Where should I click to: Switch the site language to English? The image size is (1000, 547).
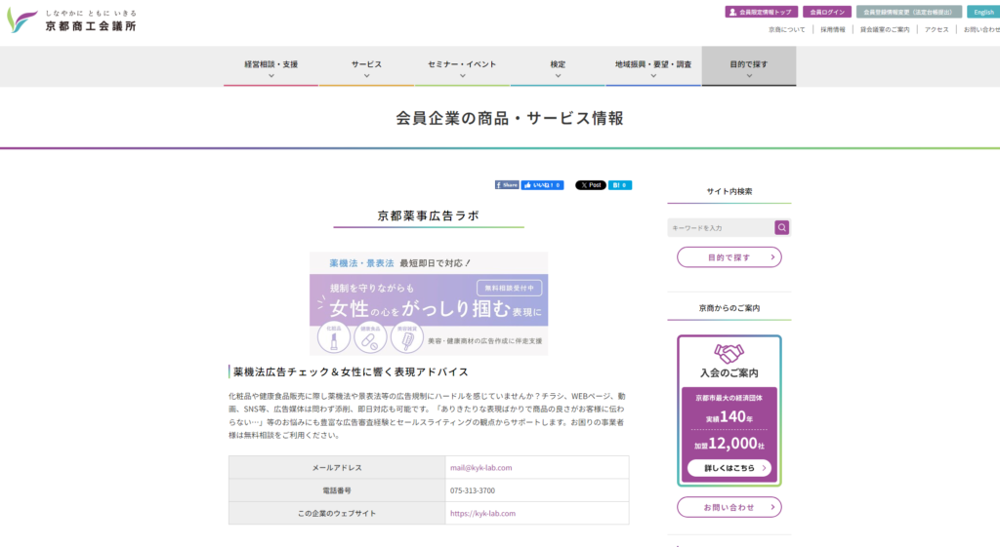982,12
